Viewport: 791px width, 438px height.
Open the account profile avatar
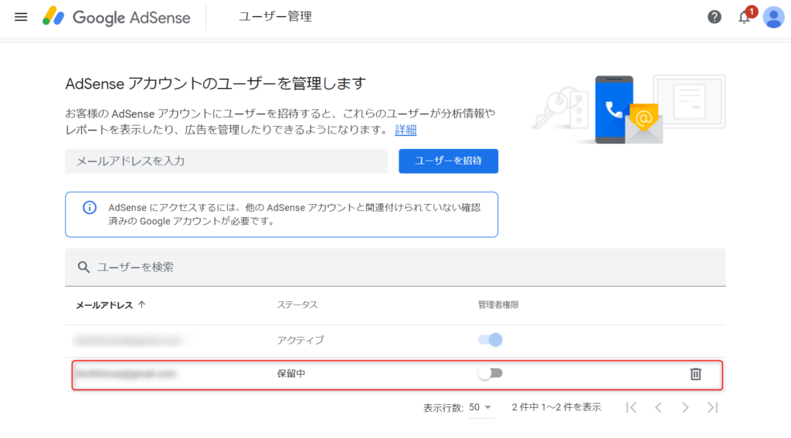pos(773,17)
